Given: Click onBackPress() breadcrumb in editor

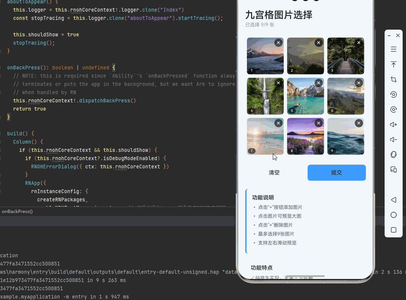Looking at the screenshot, I should pyautogui.click(x=17, y=211).
